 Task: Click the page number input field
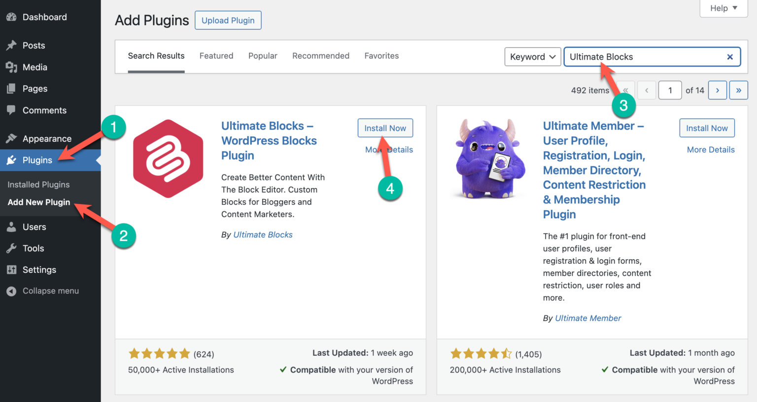click(x=670, y=90)
